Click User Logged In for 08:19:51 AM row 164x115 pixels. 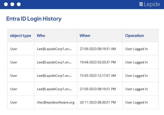coord(137,49)
